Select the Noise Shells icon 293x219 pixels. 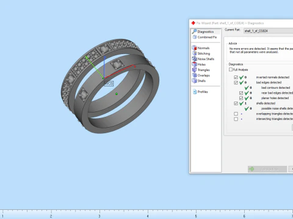(194, 59)
